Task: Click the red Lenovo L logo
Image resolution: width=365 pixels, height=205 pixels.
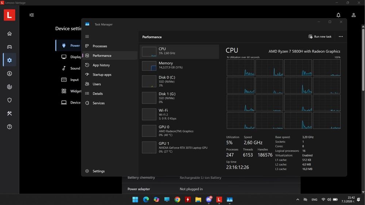Action: 9,15
